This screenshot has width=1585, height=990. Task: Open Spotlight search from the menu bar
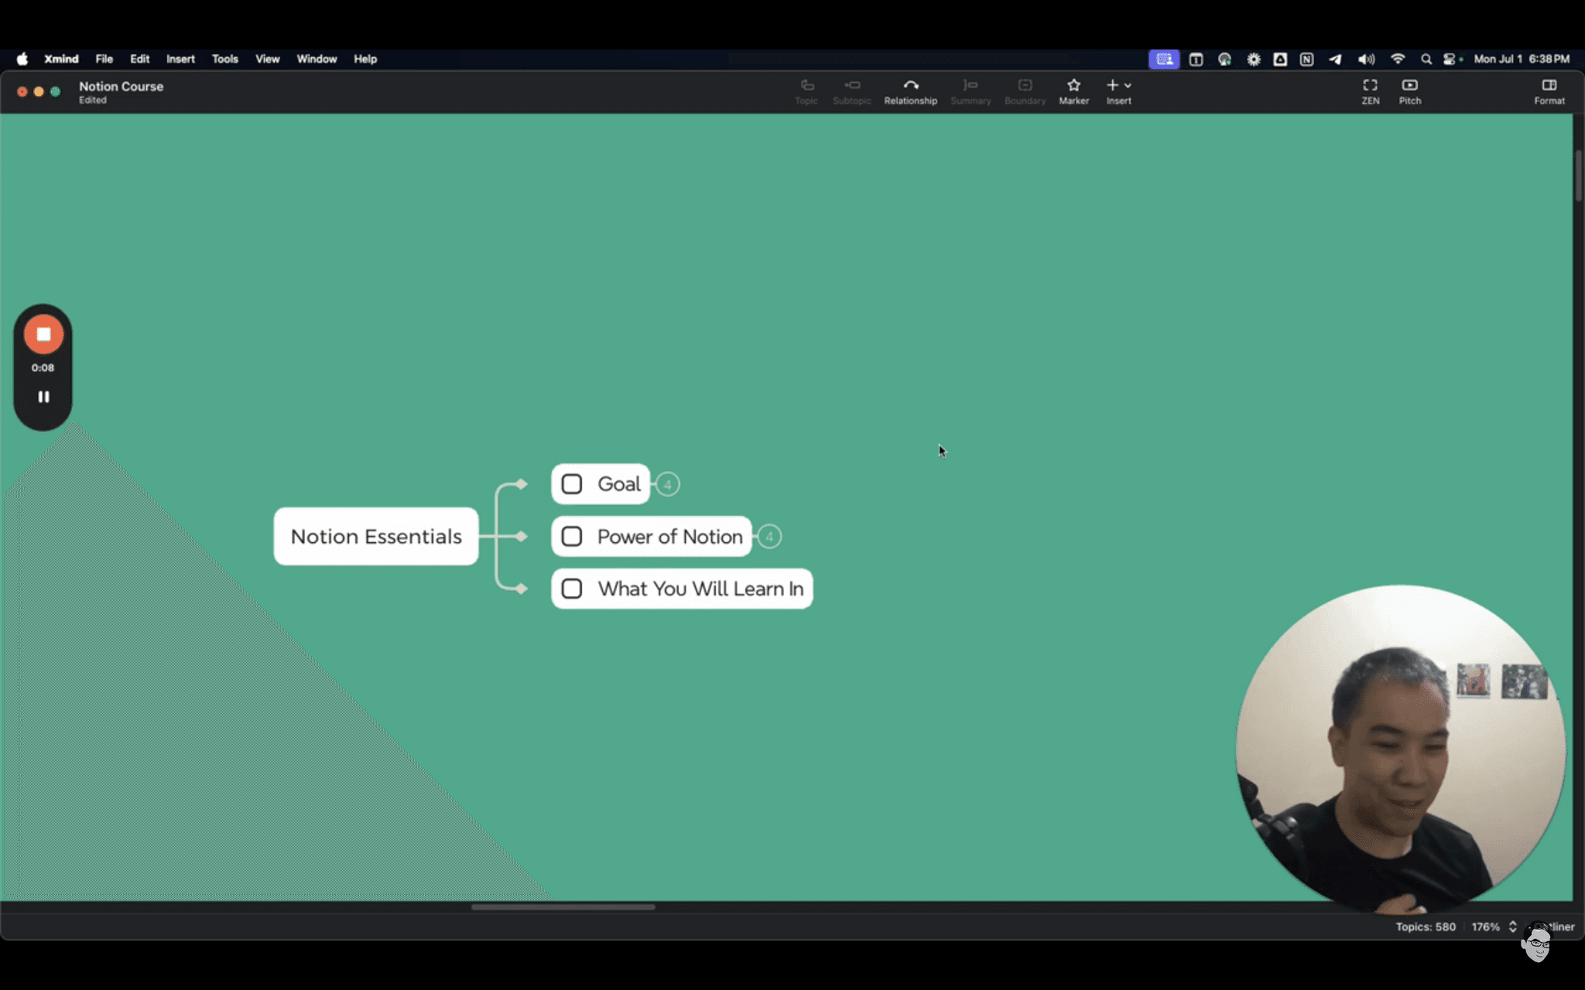[x=1426, y=59]
